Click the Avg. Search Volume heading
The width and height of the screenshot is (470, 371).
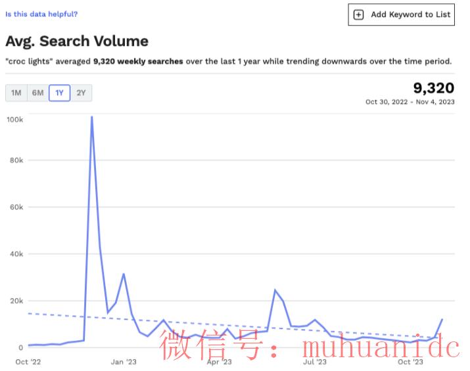click(77, 41)
